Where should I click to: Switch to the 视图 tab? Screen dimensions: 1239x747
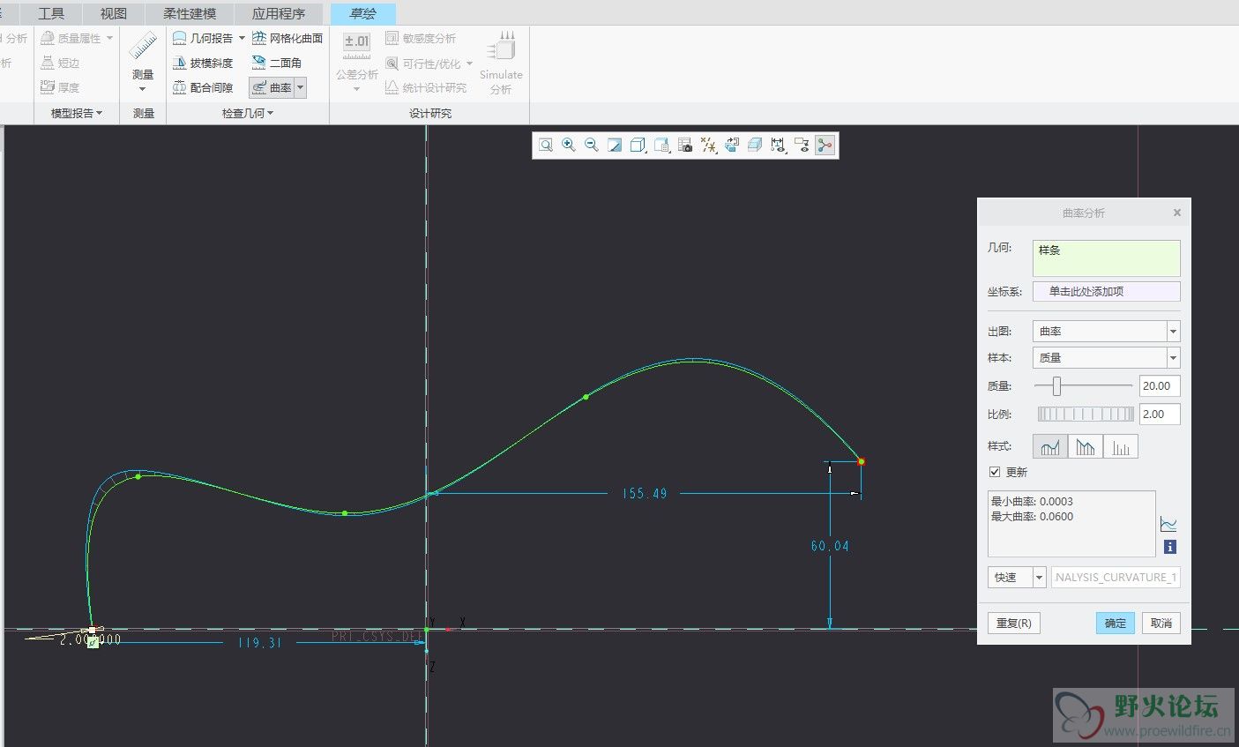[114, 13]
